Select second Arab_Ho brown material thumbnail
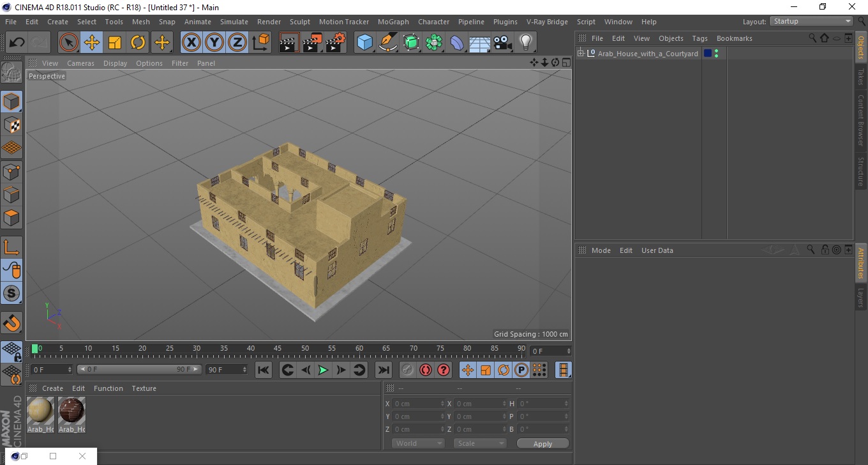 [x=71, y=411]
